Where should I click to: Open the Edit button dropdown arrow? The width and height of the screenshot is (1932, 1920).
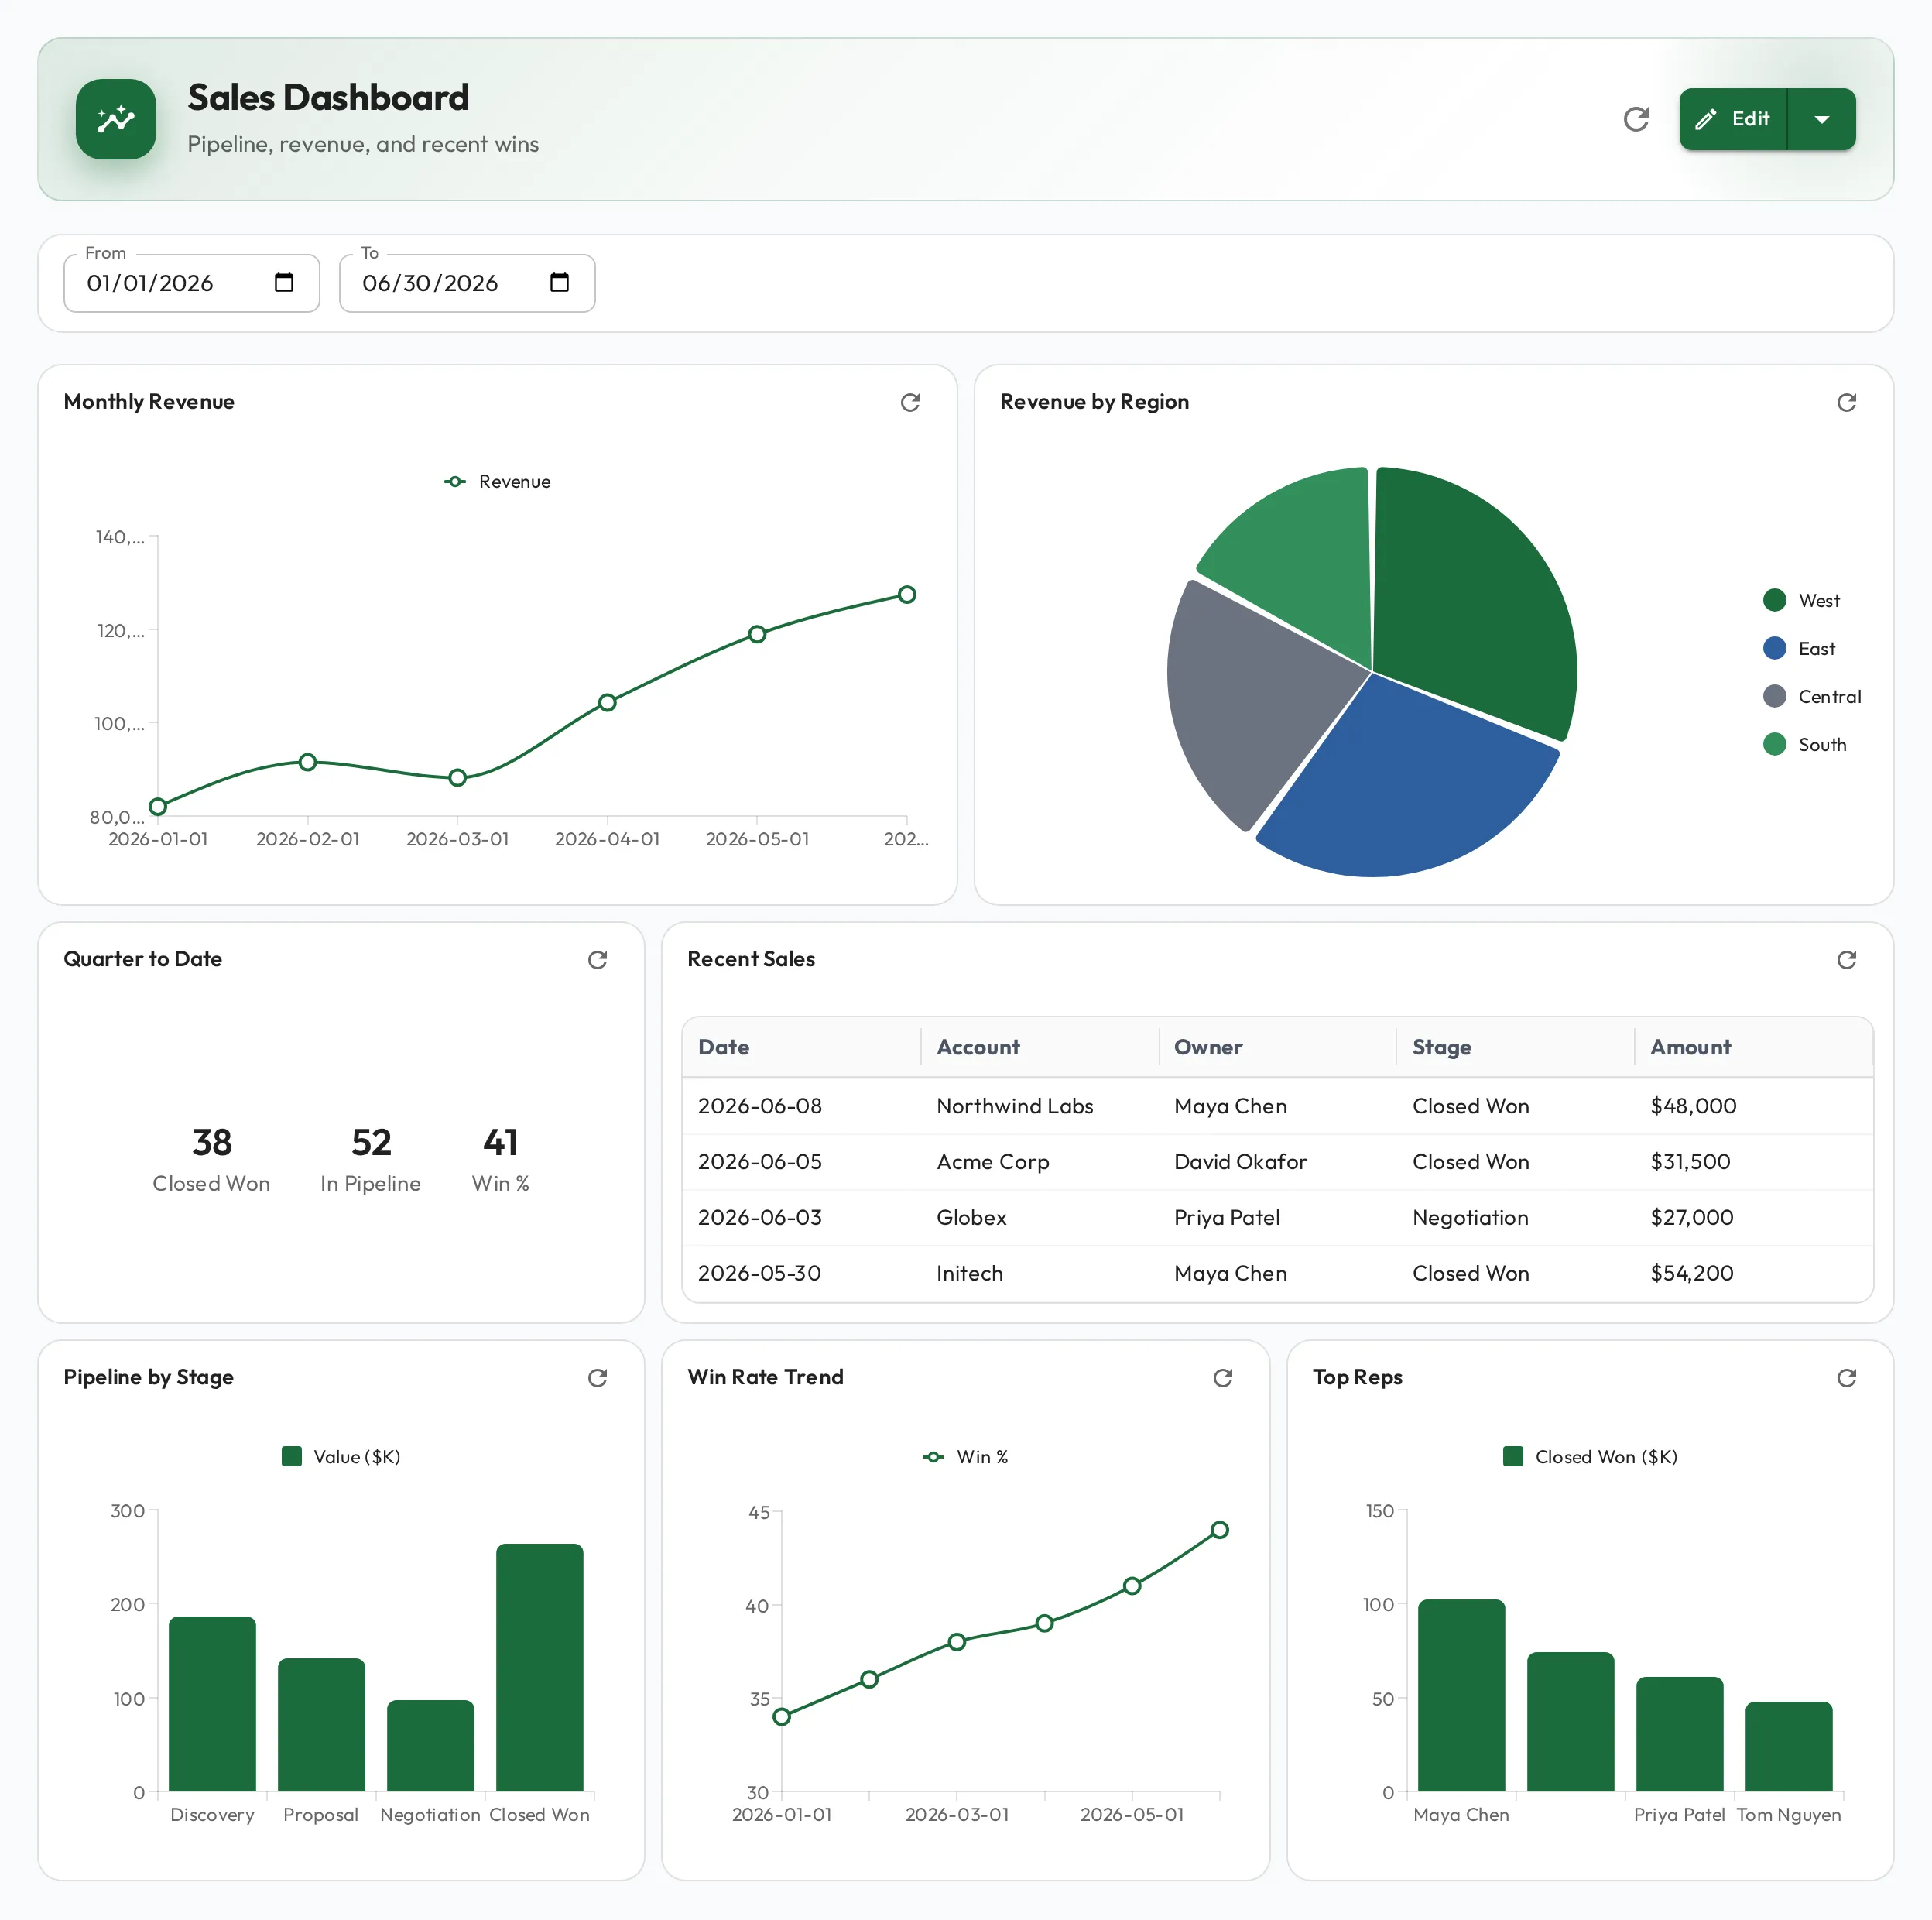click(x=1822, y=119)
